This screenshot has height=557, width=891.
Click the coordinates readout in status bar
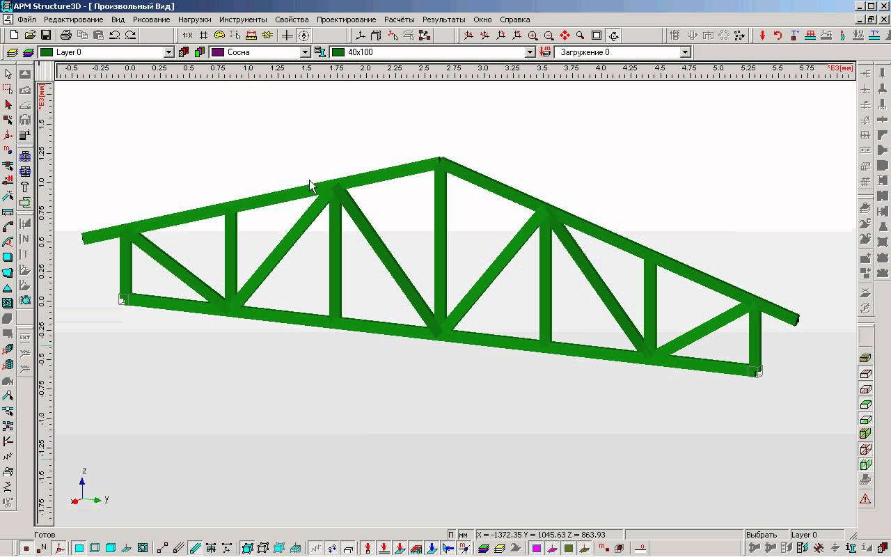[x=549, y=535]
